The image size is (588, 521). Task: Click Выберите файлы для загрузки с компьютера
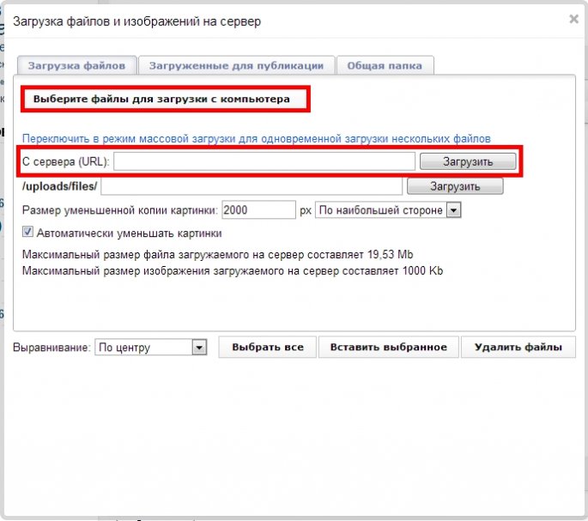[x=161, y=99]
